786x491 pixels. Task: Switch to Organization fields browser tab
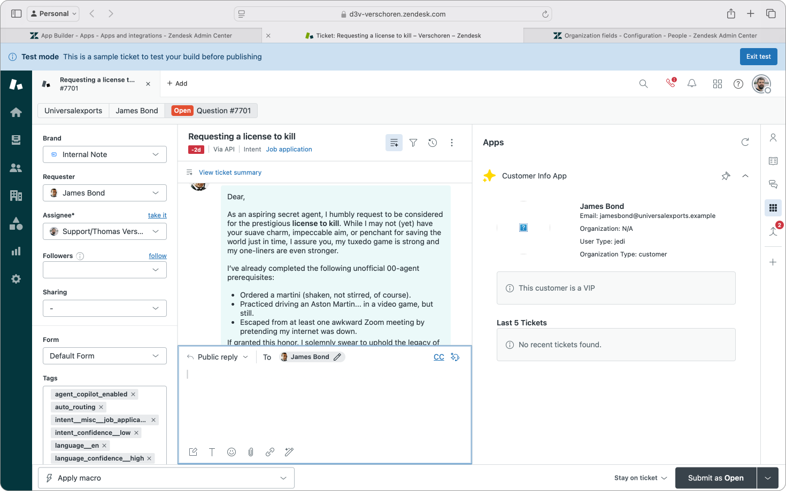click(x=654, y=36)
